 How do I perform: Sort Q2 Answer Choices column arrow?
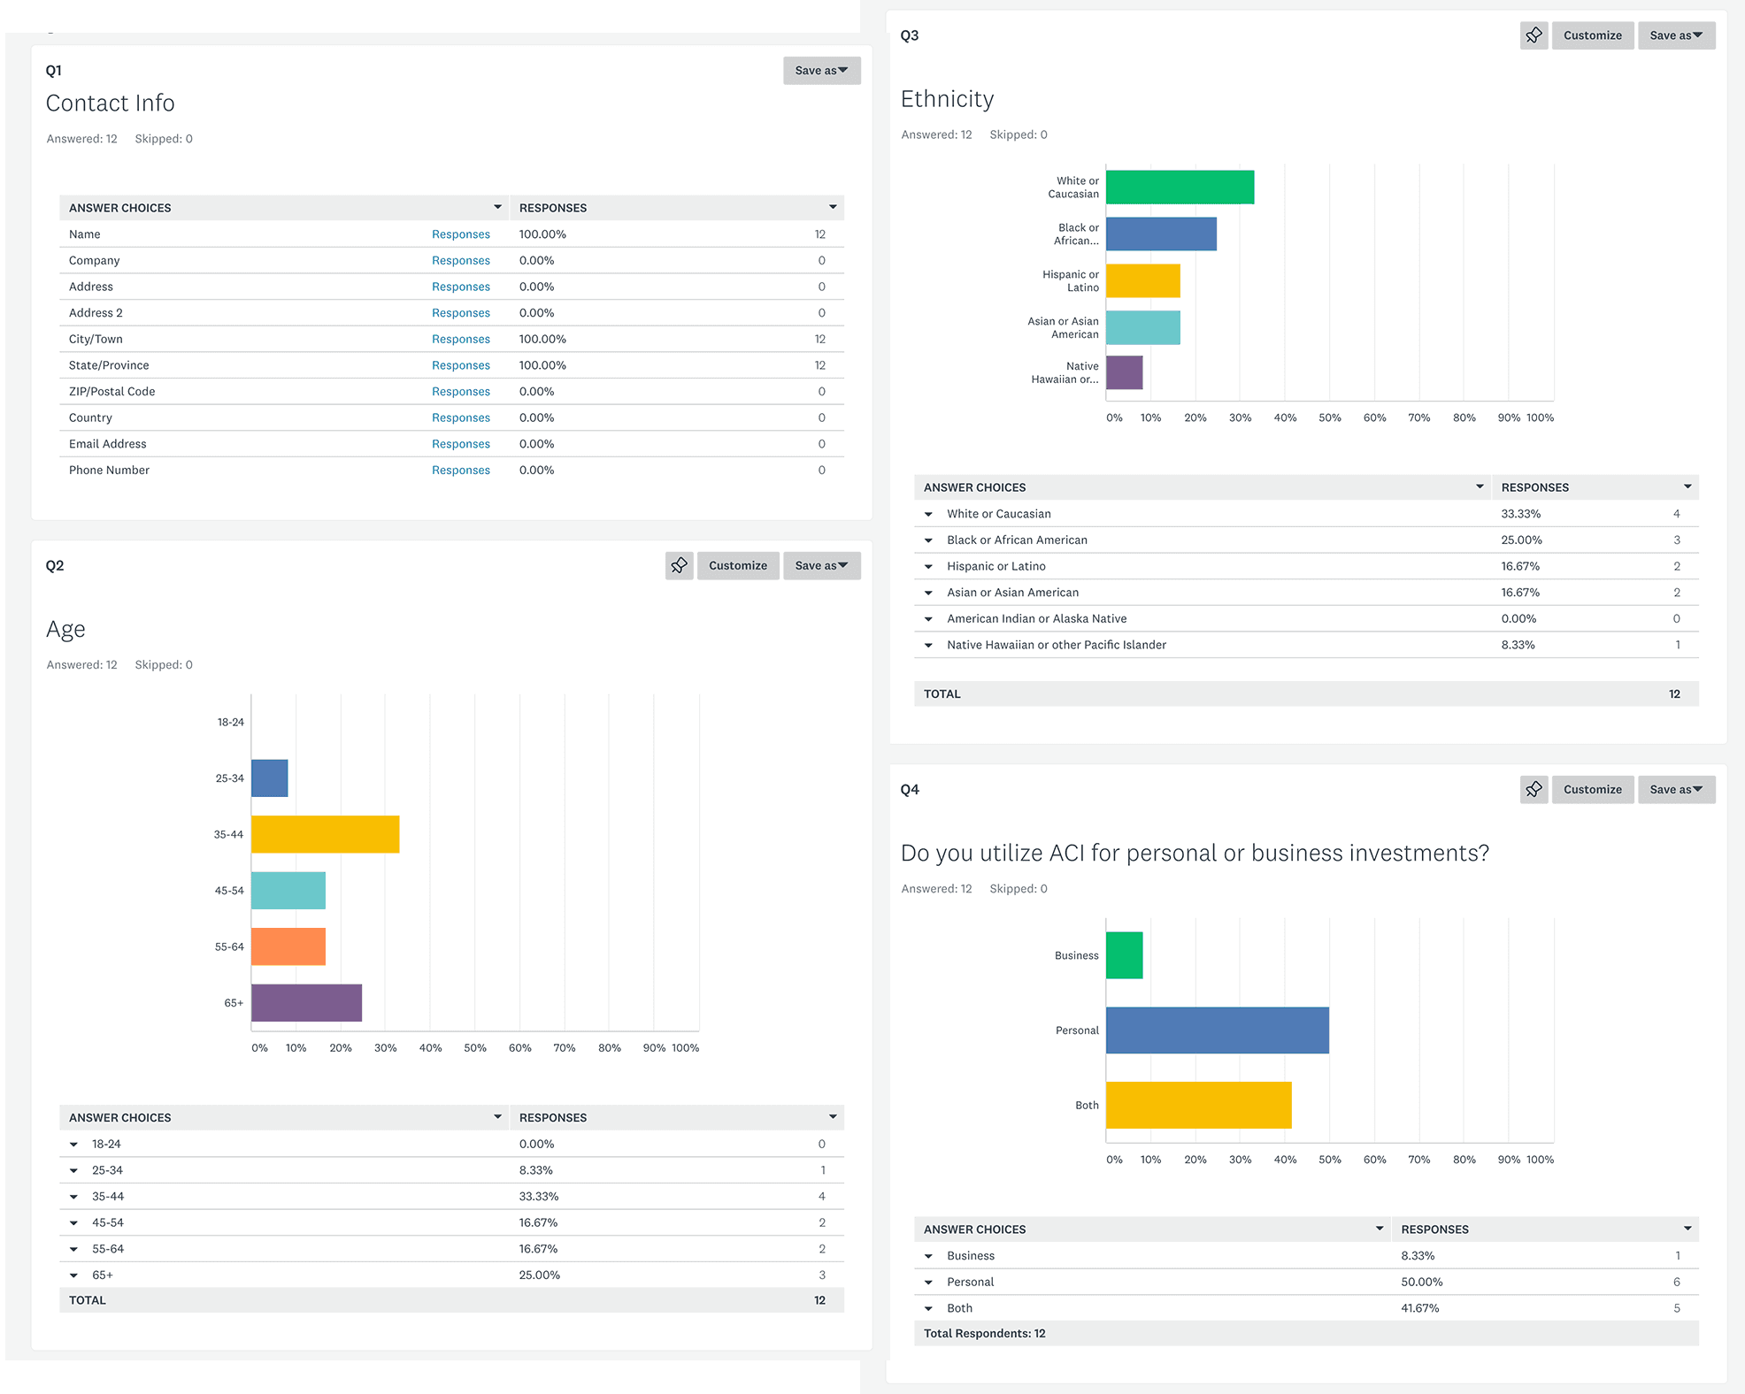[x=497, y=1117]
